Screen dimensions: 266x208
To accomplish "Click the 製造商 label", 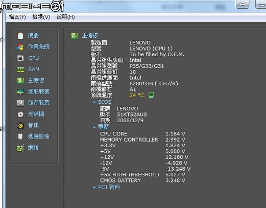I will (x=99, y=42).
